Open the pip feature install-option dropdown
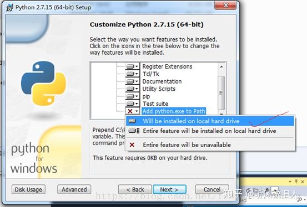Screen dimensions: 307x207 click(133, 96)
